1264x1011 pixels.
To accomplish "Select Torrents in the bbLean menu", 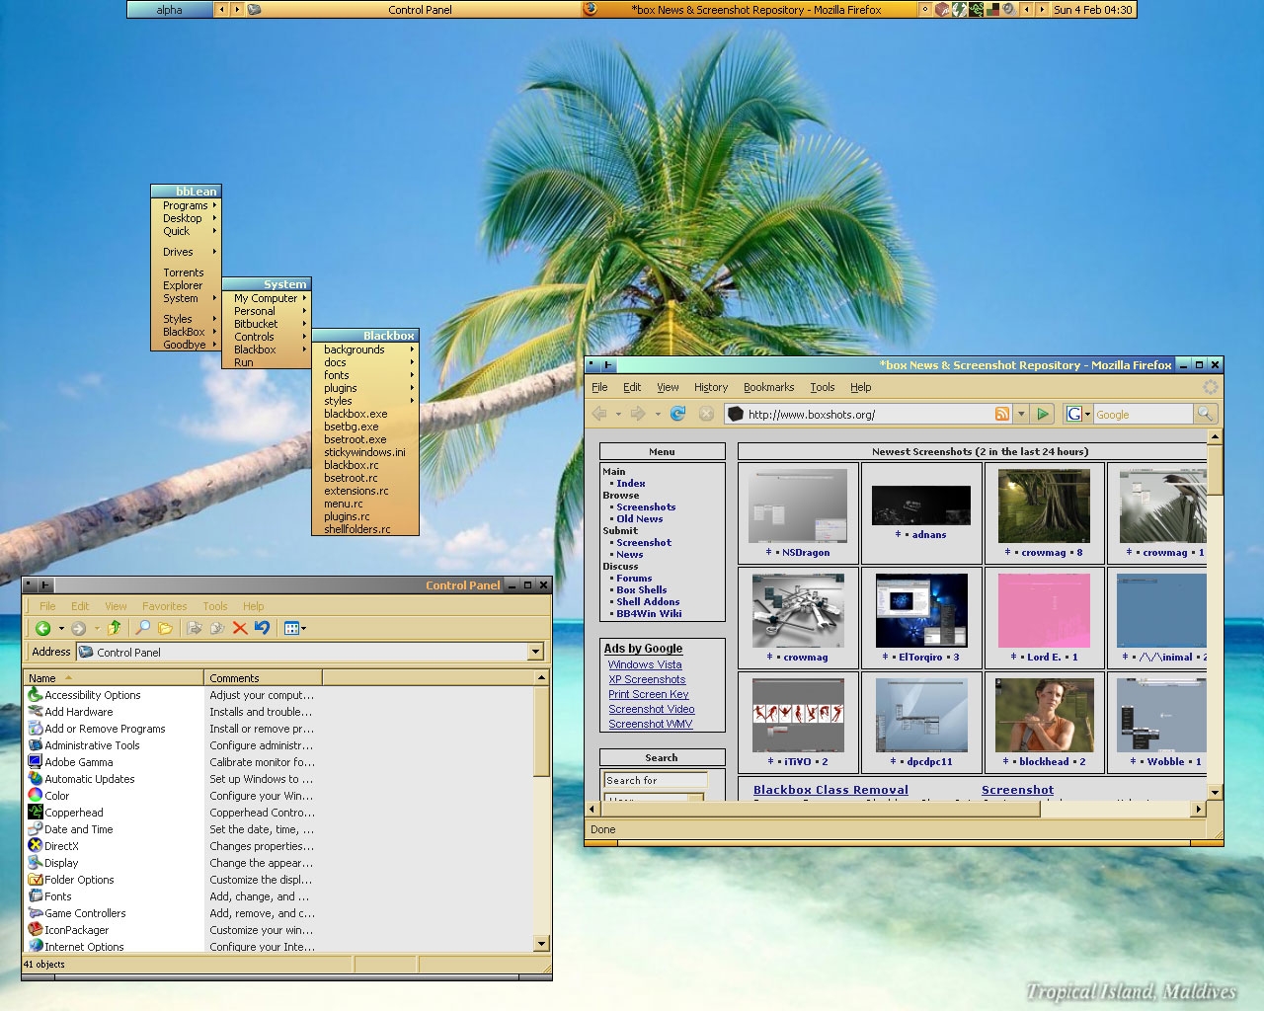I will click(x=184, y=272).
